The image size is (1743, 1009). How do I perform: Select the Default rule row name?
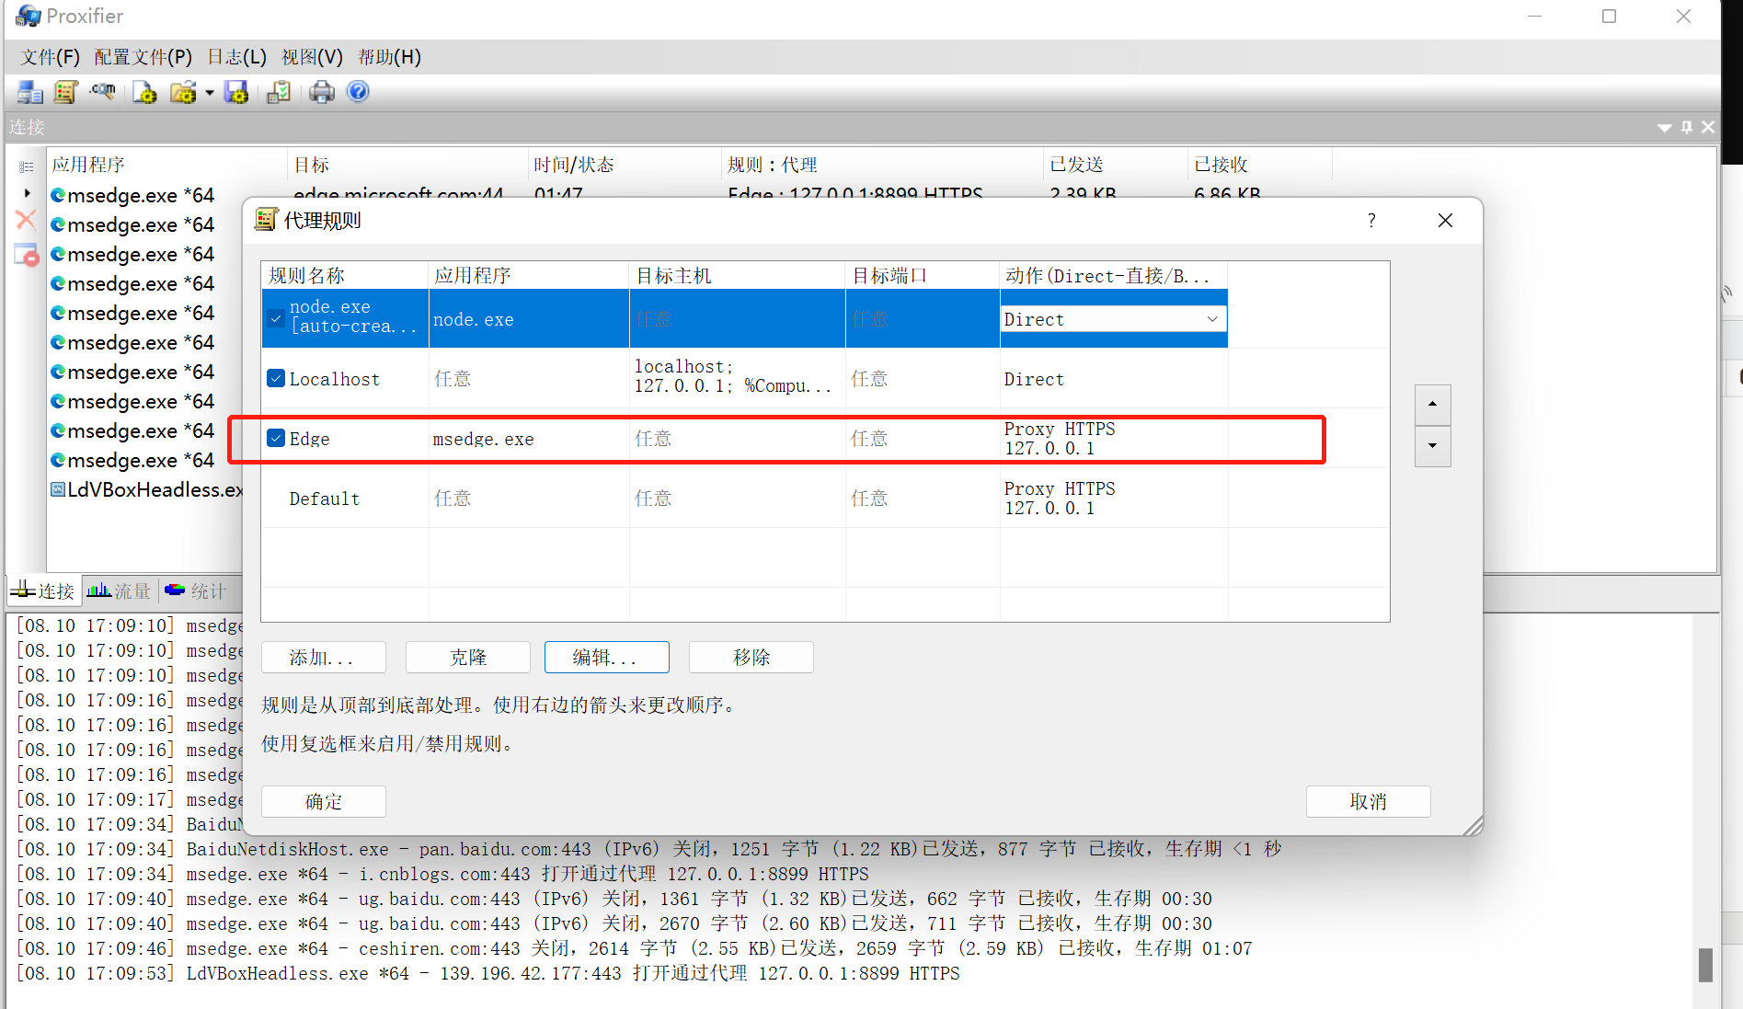point(325,499)
